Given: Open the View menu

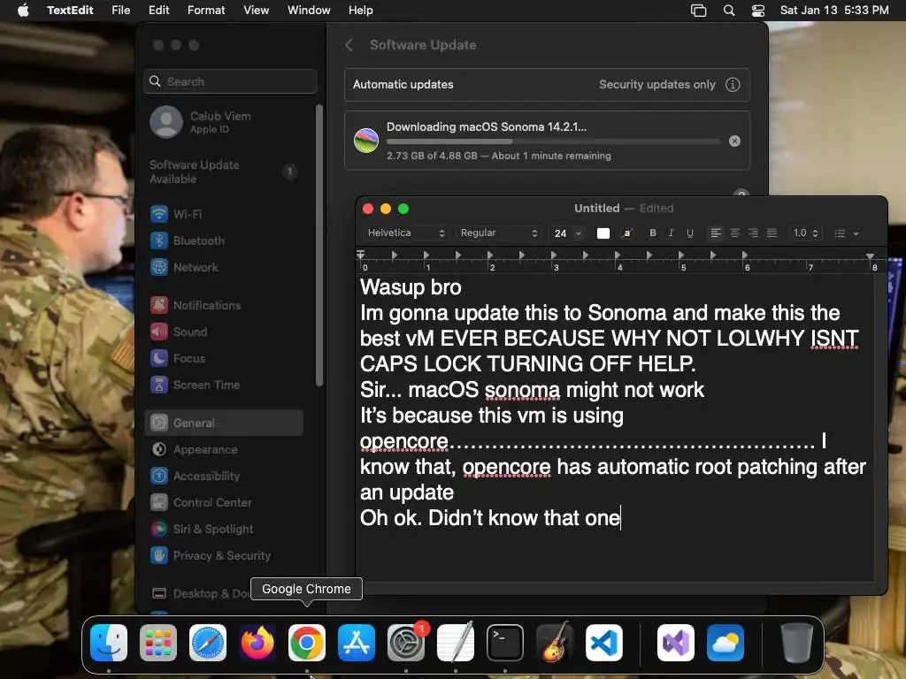Looking at the screenshot, I should 256,11.
